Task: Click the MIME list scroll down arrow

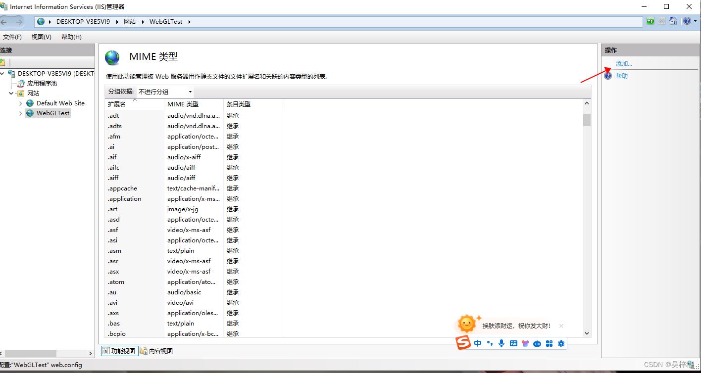Action: (587, 334)
